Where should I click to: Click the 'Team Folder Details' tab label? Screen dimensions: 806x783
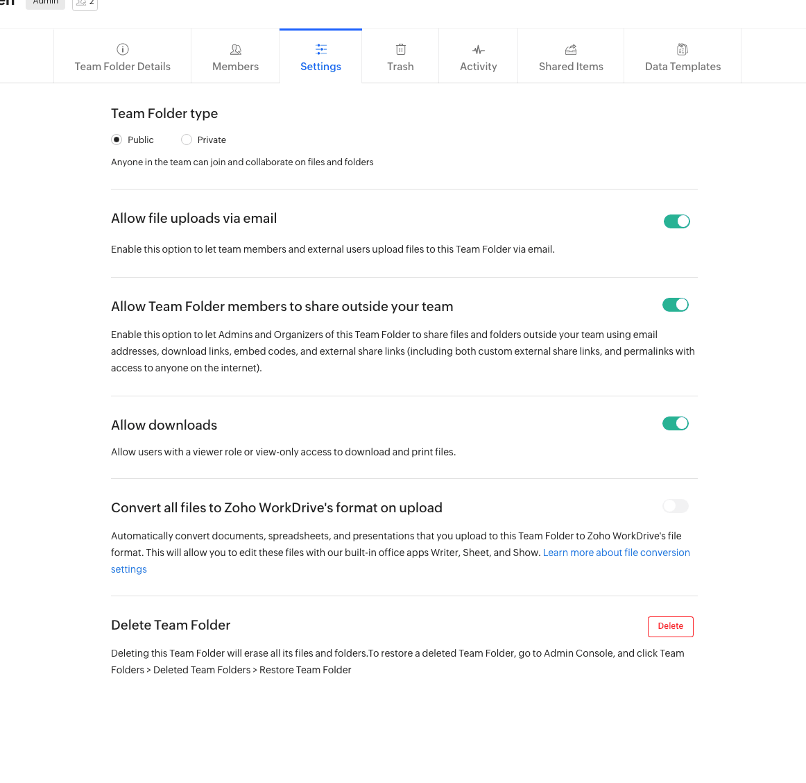(123, 67)
